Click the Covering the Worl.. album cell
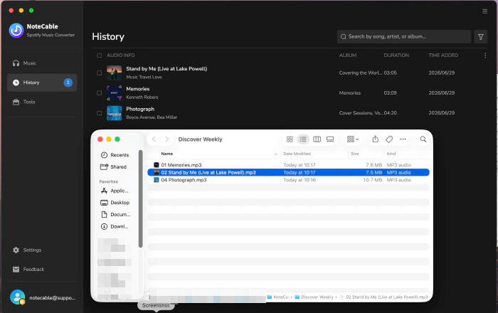The width and height of the screenshot is (498, 313). [361, 73]
